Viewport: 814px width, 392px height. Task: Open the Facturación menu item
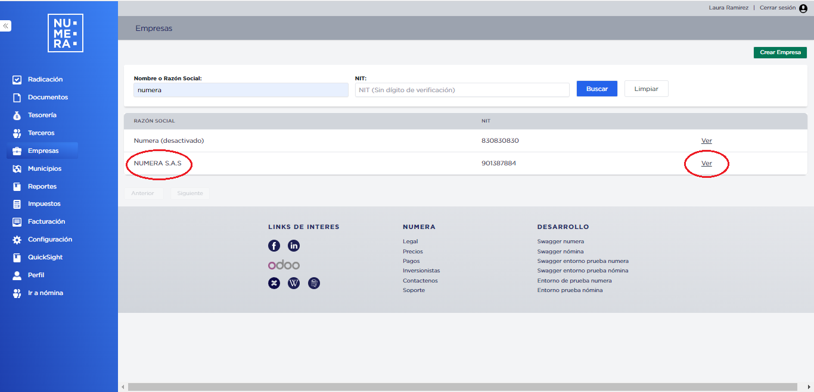point(46,222)
